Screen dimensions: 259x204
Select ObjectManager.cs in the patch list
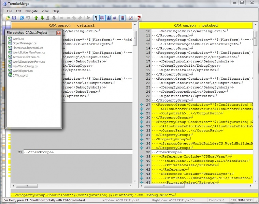tap(25, 43)
